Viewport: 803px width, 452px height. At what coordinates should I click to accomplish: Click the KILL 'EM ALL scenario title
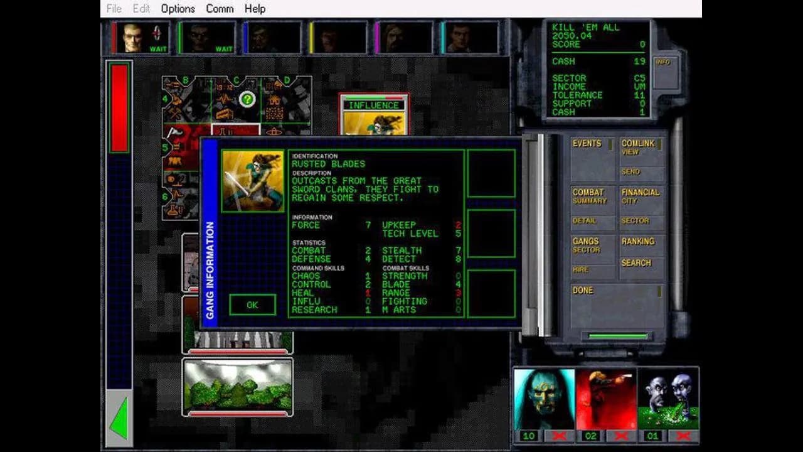tap(586, 28)
